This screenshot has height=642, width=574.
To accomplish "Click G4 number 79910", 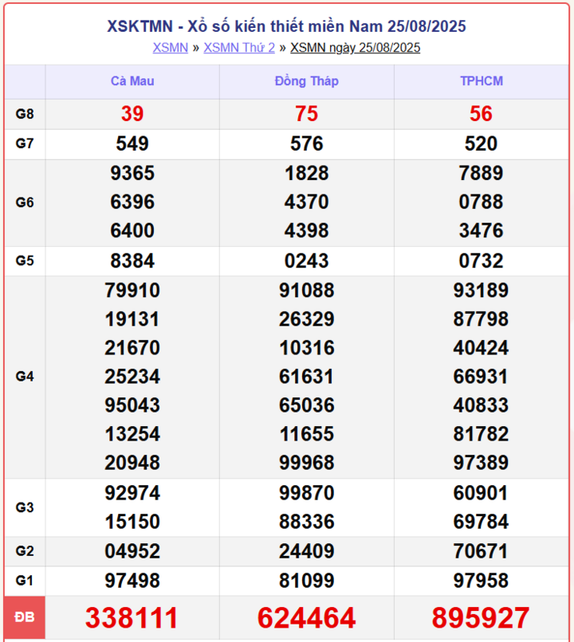I will [132, 290].
